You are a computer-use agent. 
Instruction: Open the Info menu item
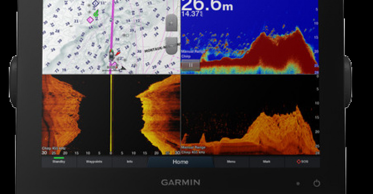click(130, 162)
